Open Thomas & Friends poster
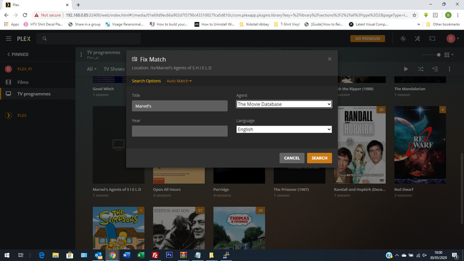Screen dimensions: 464x261 click(x=239, y=228)
